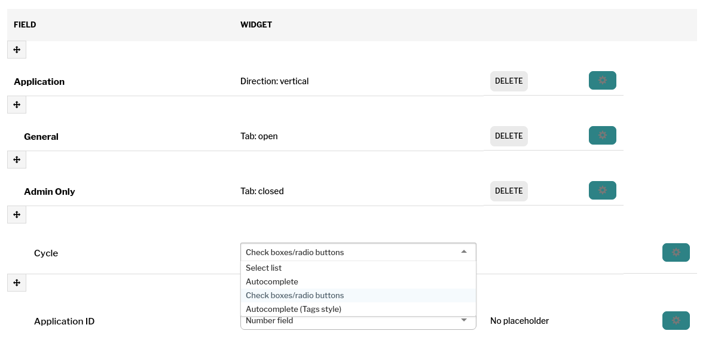Open gear settings for General tab

tap(603, 136)
